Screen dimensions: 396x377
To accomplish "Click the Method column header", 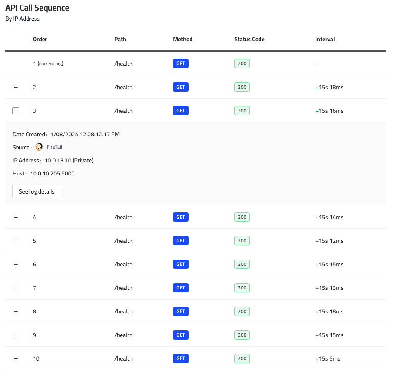I will [183, 39].
